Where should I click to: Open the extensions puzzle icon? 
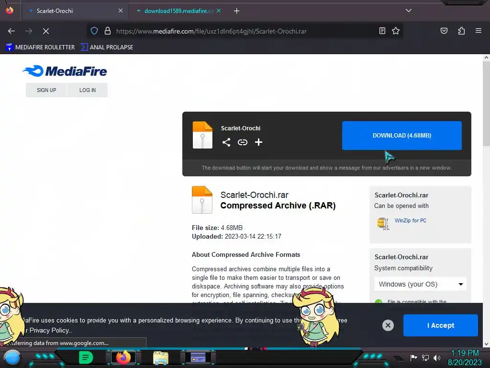click(x=462, y=31)
